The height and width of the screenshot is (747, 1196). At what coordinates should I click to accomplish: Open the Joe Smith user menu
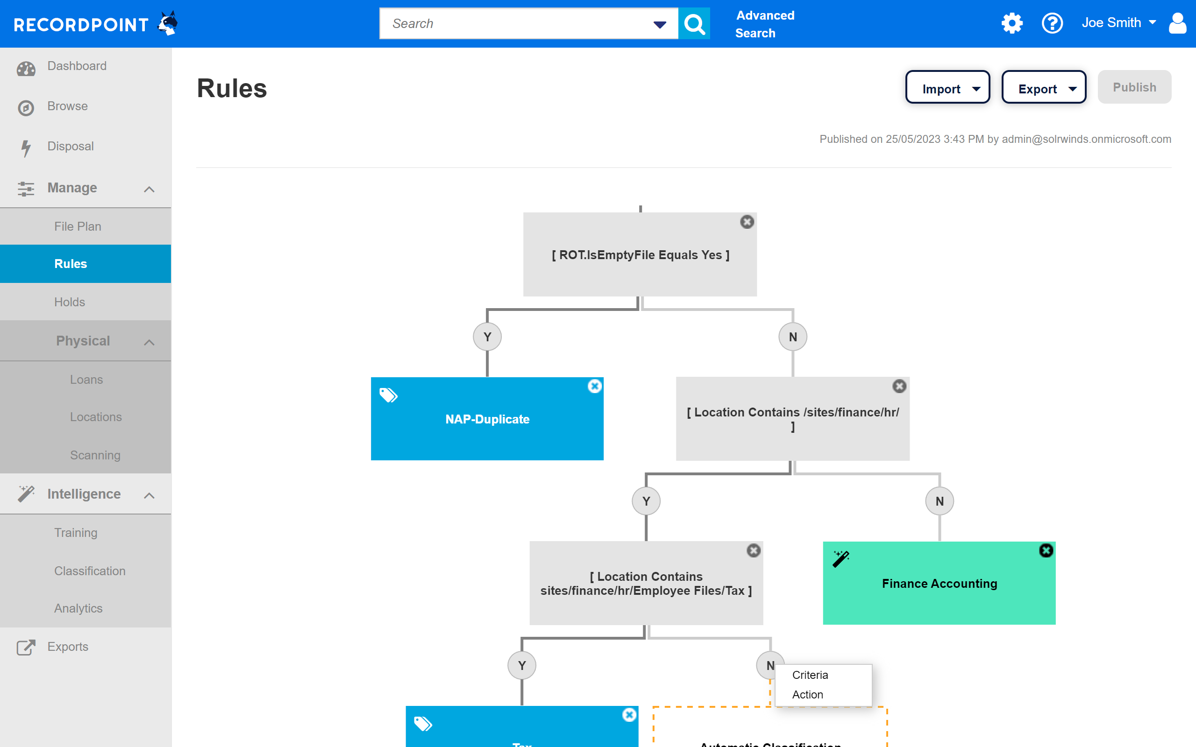(1119, 23)
